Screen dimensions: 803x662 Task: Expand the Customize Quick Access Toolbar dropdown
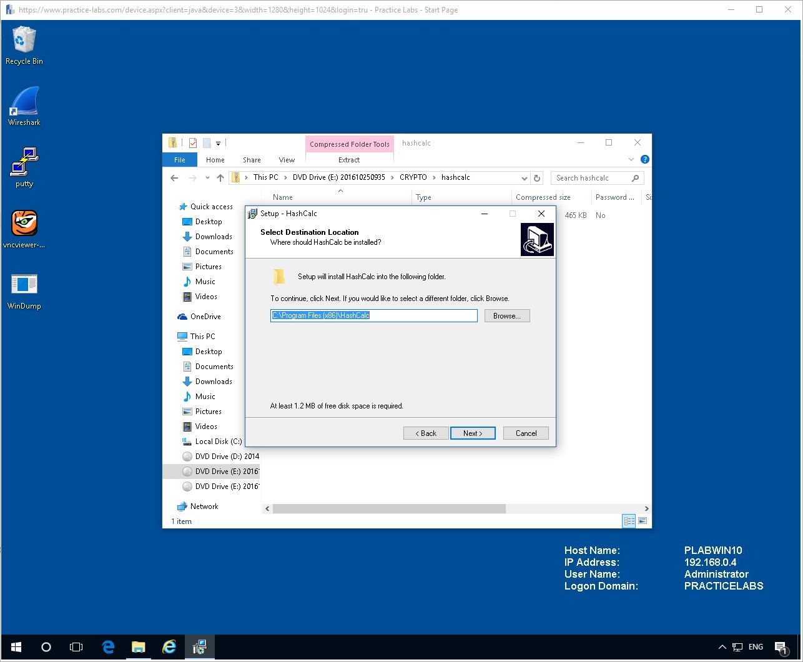pyautogui.click(x=218, y=142)
